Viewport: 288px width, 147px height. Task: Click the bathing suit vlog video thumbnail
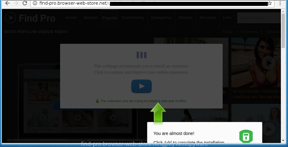pyautogui.click(x=256, y=63)
